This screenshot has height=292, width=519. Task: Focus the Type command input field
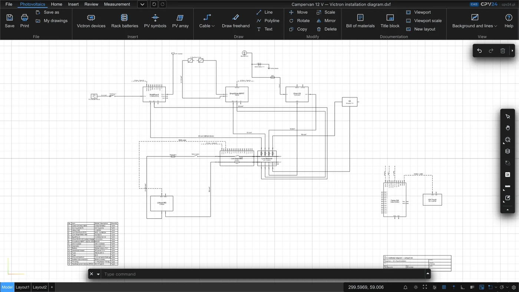(262, 274)
